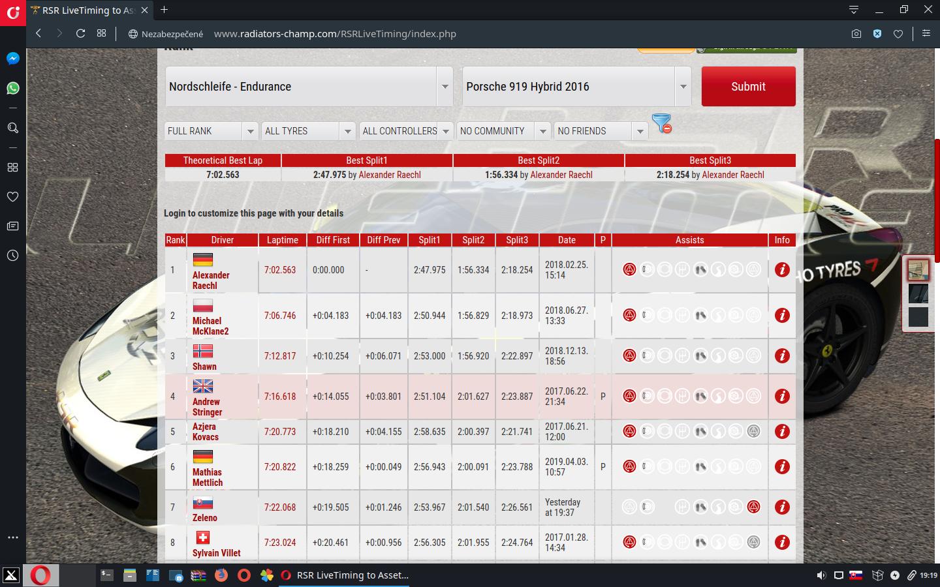The width and height of the screenshot is (940, 587).
Task: Open the Easy Setup menu icon
Action: tap(926, 33)
